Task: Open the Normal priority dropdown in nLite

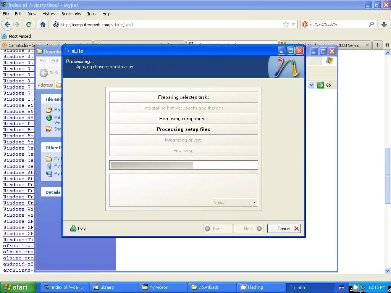Action: click(x=254, y=202)
